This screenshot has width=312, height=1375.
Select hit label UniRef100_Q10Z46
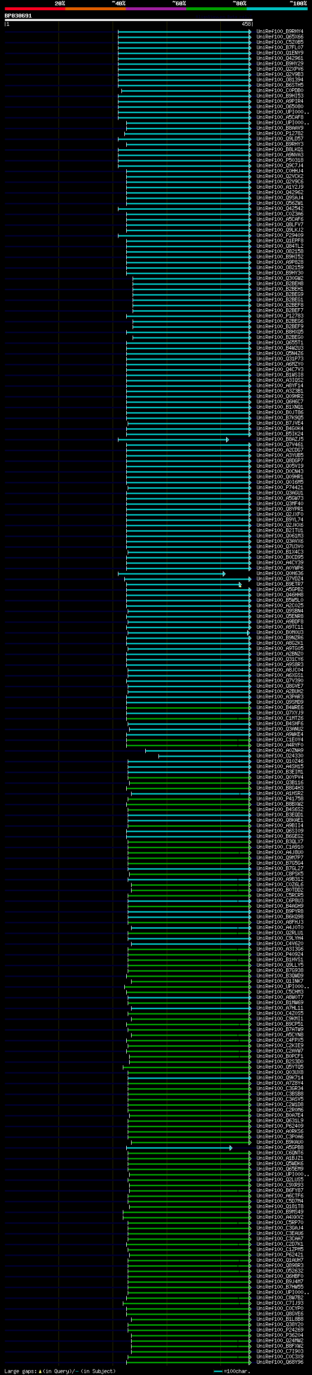click(279, 761)
